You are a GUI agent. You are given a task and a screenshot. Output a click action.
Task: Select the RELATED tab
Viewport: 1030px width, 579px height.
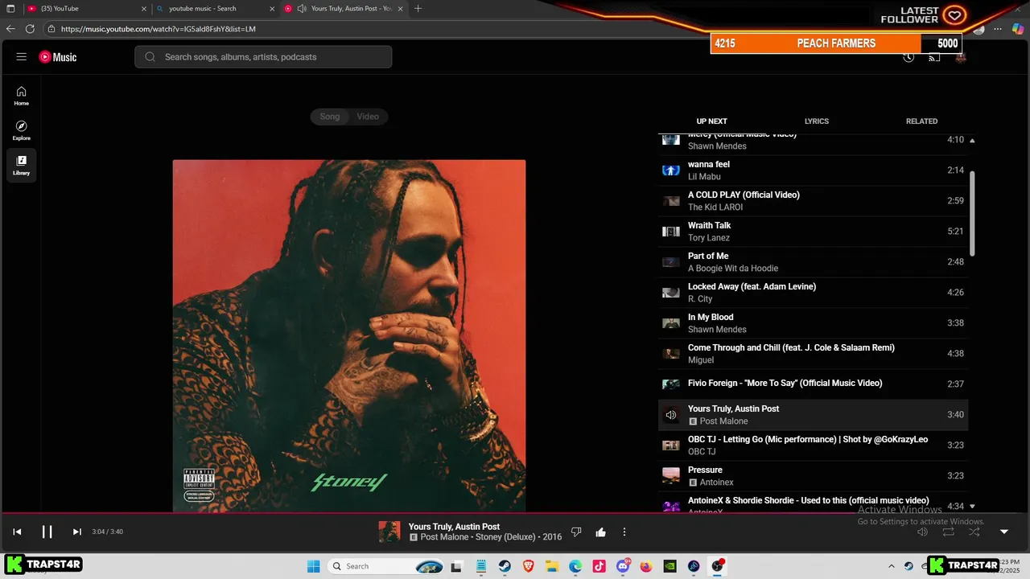[x=921, y=121]
